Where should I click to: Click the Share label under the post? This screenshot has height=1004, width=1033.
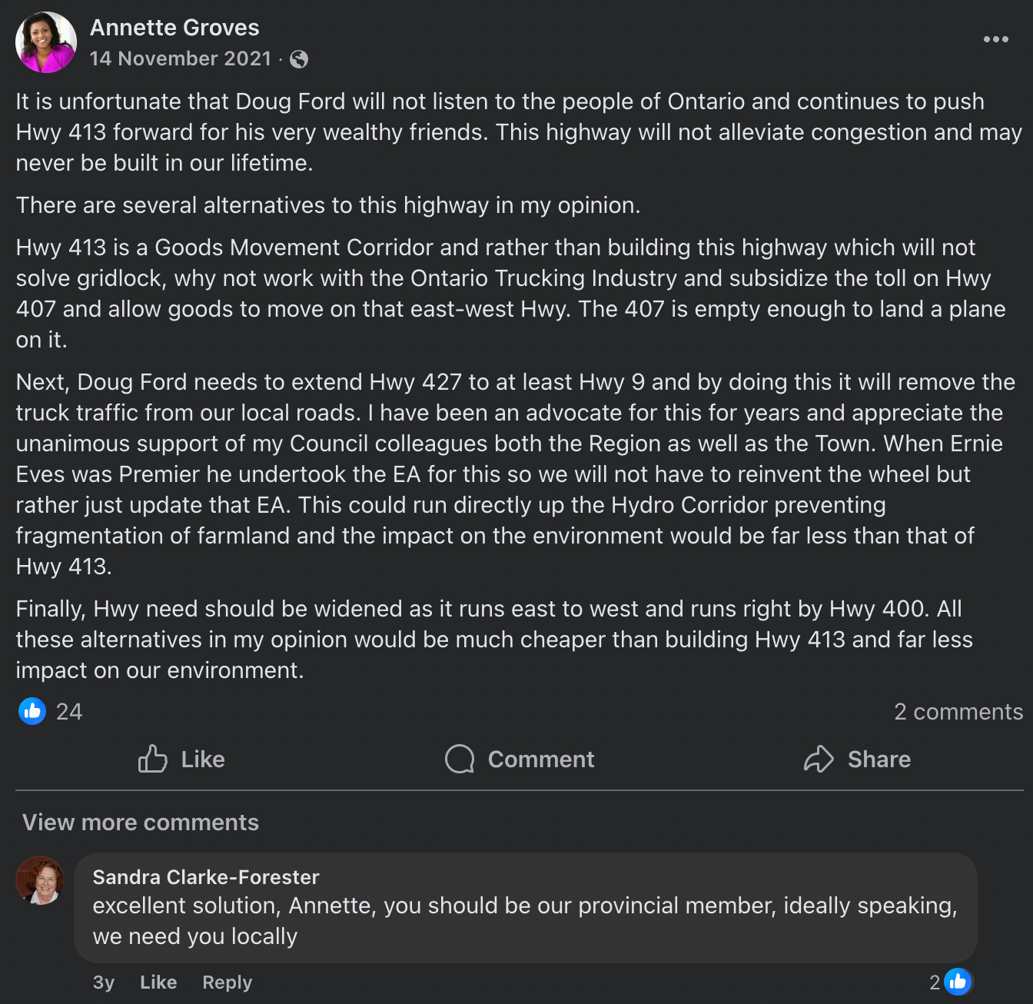(x=879, y=760)
